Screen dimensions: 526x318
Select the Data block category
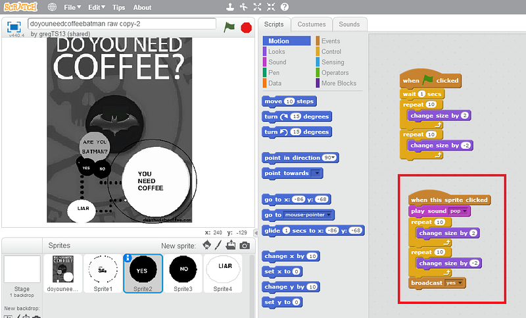click(273, 83)
